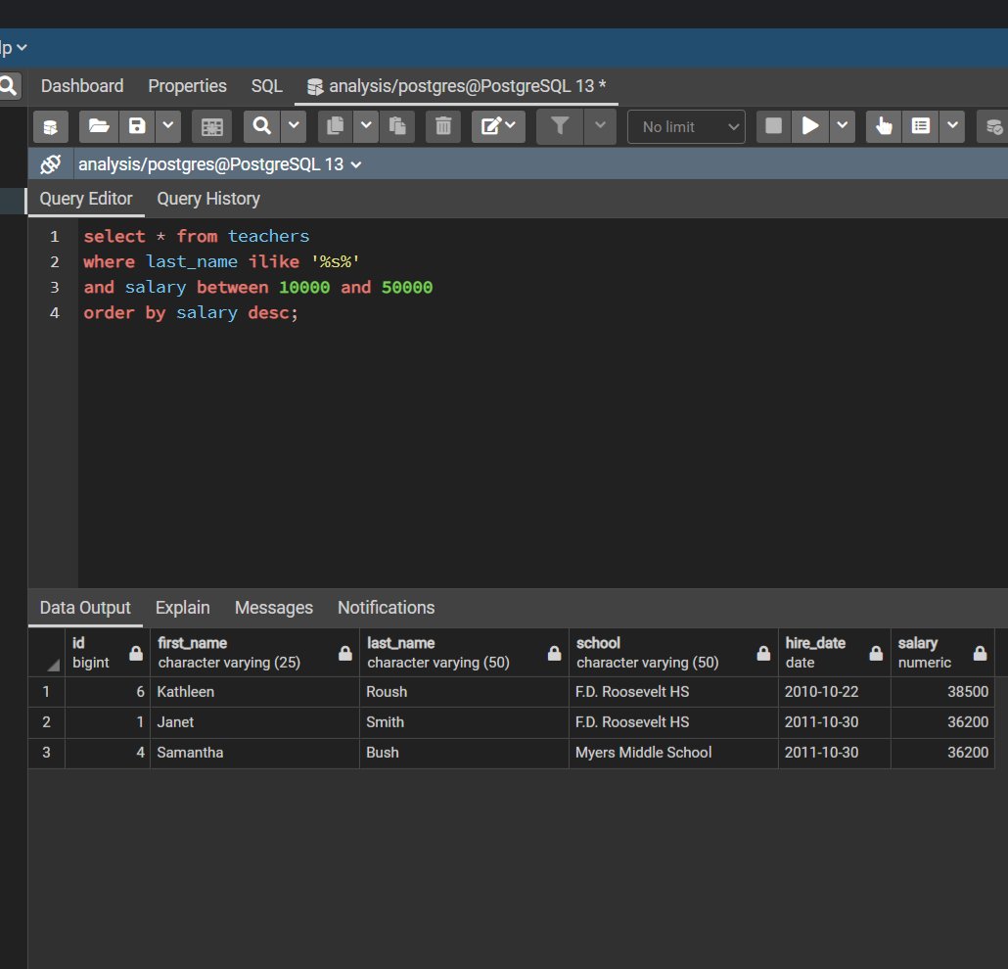Click the Filter funnel icon
This screenshot has width=1008, height=969.
(560, 126)
